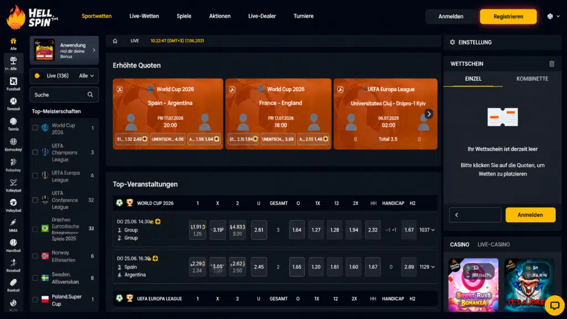Image resolution: width=567 pixels, height=319 pixels.
Task: Click the Anwendung bonus app image
Action: click(44, 50)
